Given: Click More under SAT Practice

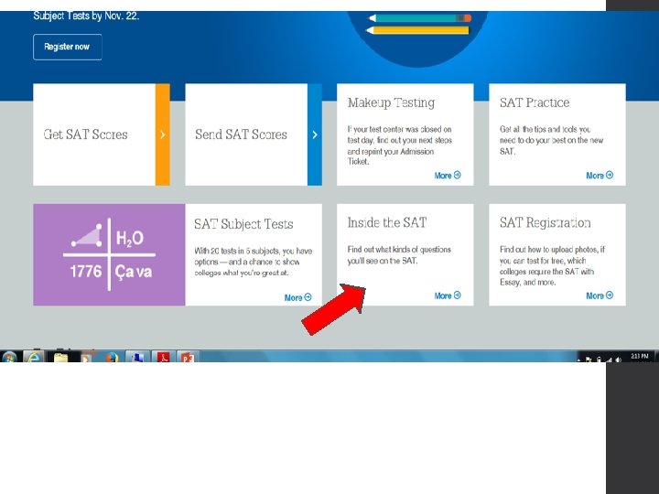Looking at the screenshot, I should point(600,175).
